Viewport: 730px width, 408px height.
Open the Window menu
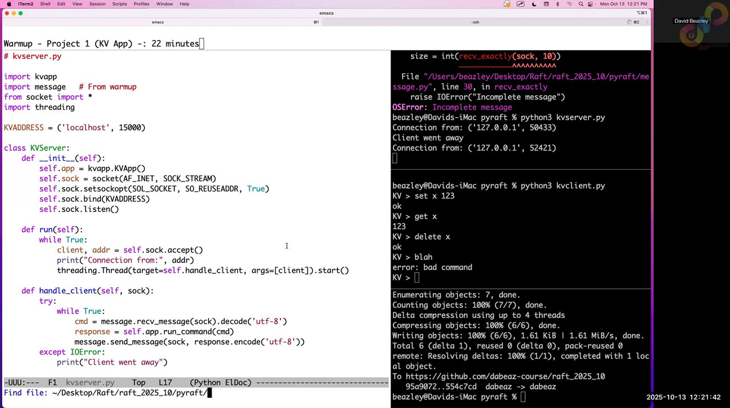click(164, 4)
